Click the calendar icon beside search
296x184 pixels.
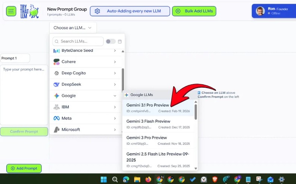(120, 41)
